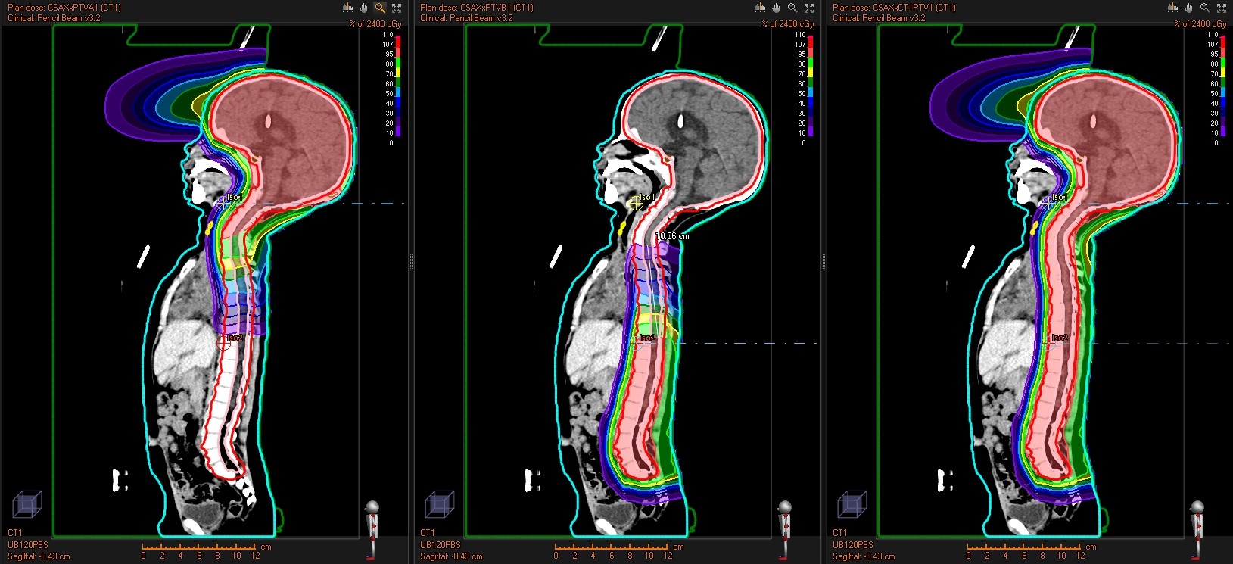
Task: Maximize the CSAXxPTVB1 dose view
Action: point(809,8)
